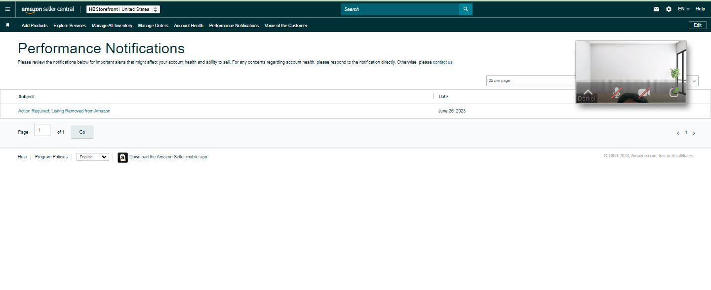
Task: Open the English language selector in footer
Action: pos(92,157)
